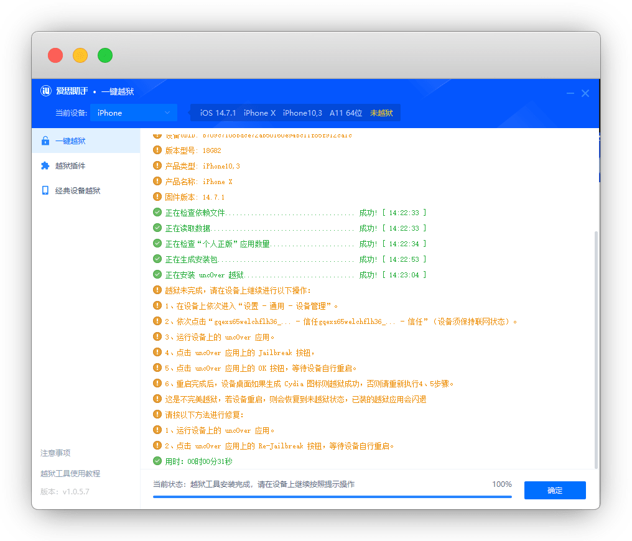Close the 爱思助手 window with X button

[x=585, y=93]
